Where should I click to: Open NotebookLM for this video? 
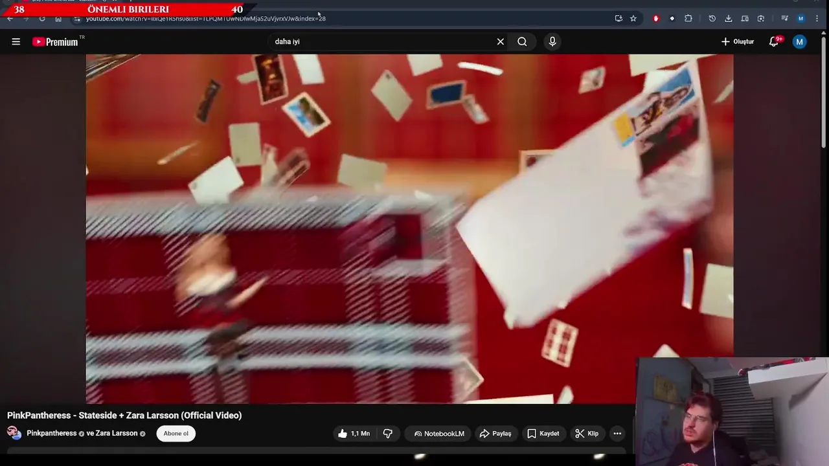(439, 434)
